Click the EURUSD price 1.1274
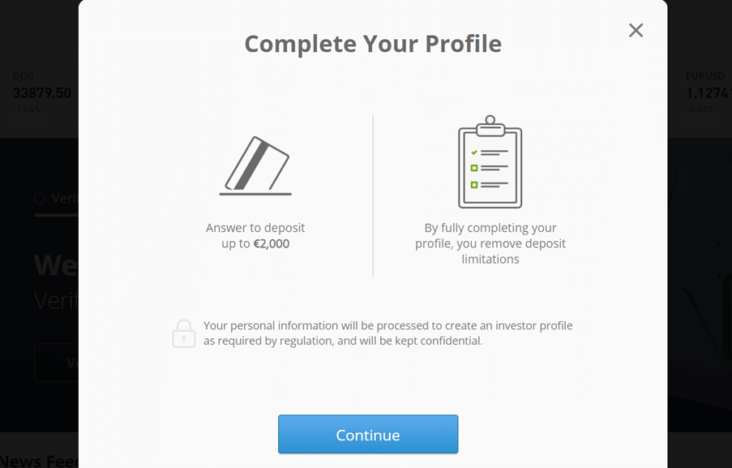Screen dimensions: 732x468 [x=708, y=93]
